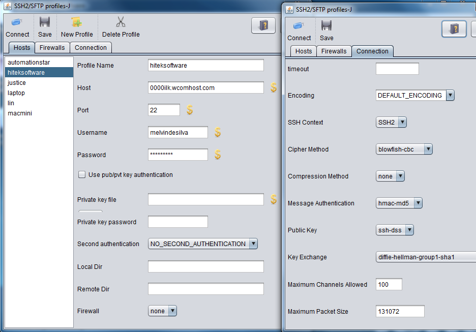This screenshot has width=476, height=332.
Task: Click the Private key file input field
Action: (x=206, y=199)
